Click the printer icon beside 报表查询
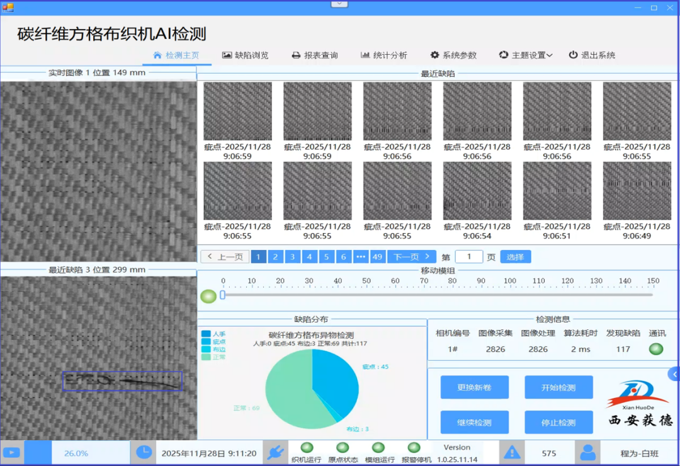 tap(296, 55)
